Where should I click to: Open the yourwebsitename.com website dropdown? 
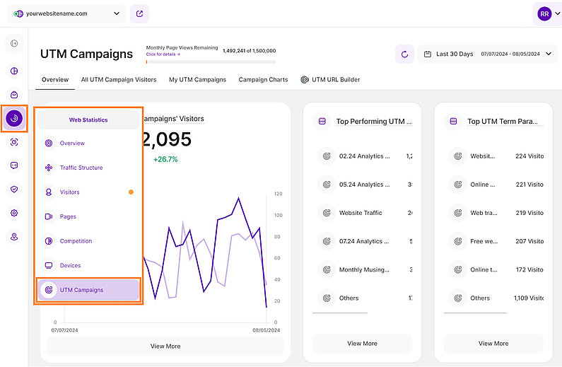pos(67,13)
